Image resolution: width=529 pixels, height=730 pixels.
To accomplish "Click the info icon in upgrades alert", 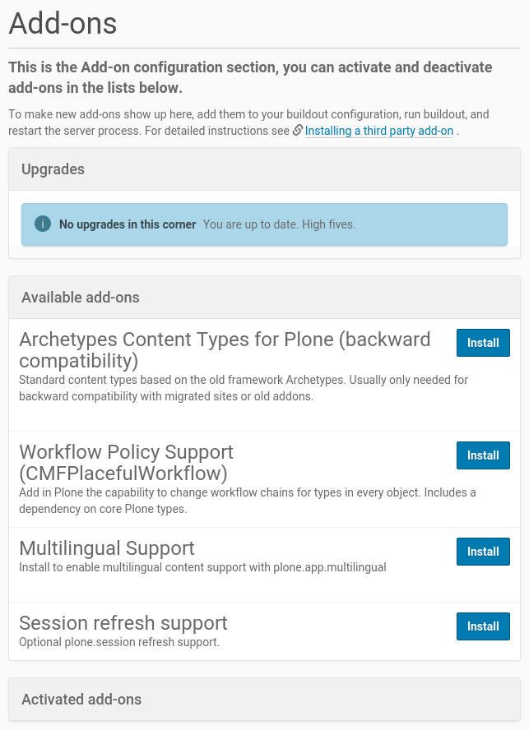I will click(x=42, y=224).
